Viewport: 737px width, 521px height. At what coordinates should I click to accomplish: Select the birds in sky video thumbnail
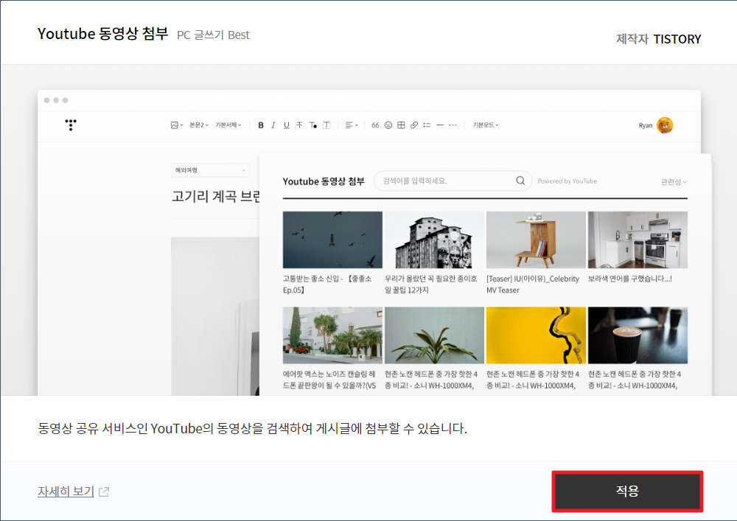(x=332, y=239)
